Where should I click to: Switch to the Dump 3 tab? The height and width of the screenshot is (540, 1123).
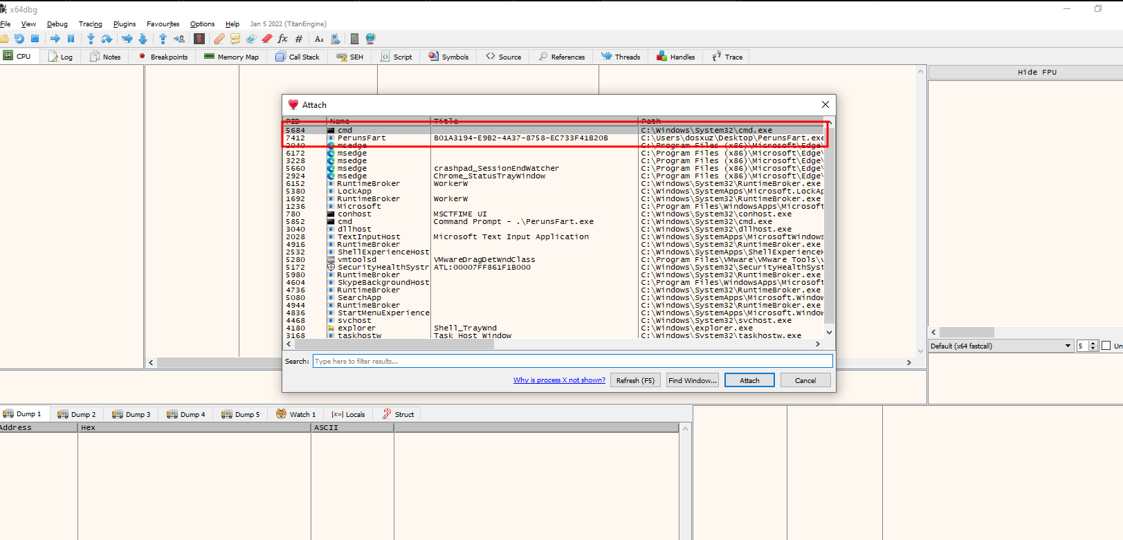click(131, 414)
